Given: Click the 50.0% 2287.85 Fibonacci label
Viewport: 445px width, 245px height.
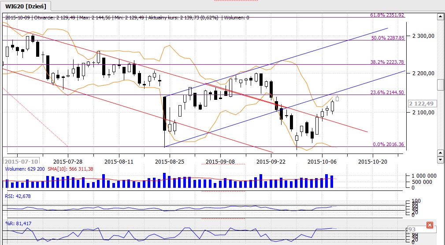Looking at the screenshot, I should point(388,38).
